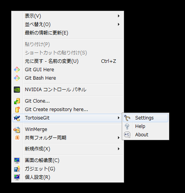This screenshot has width=185, height=193.
Task: Click the Help question mark icon
Action: pos(127,126)
